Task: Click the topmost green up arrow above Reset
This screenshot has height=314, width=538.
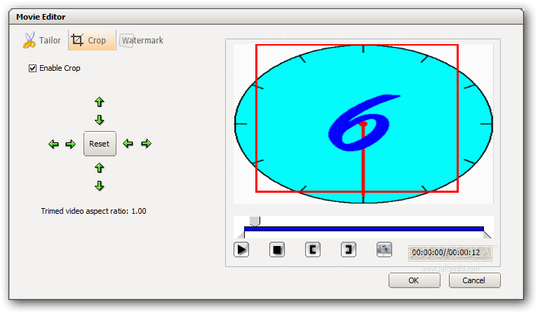Action: pyautogui.click(x=99, y=102)
